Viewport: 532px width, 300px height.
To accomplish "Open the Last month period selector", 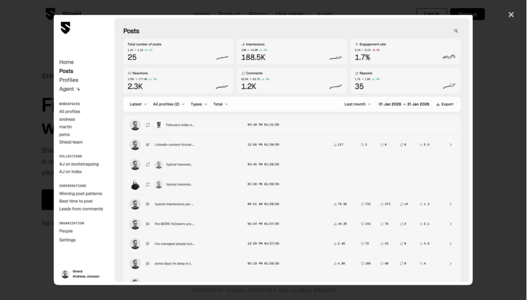I will (356, 104).
